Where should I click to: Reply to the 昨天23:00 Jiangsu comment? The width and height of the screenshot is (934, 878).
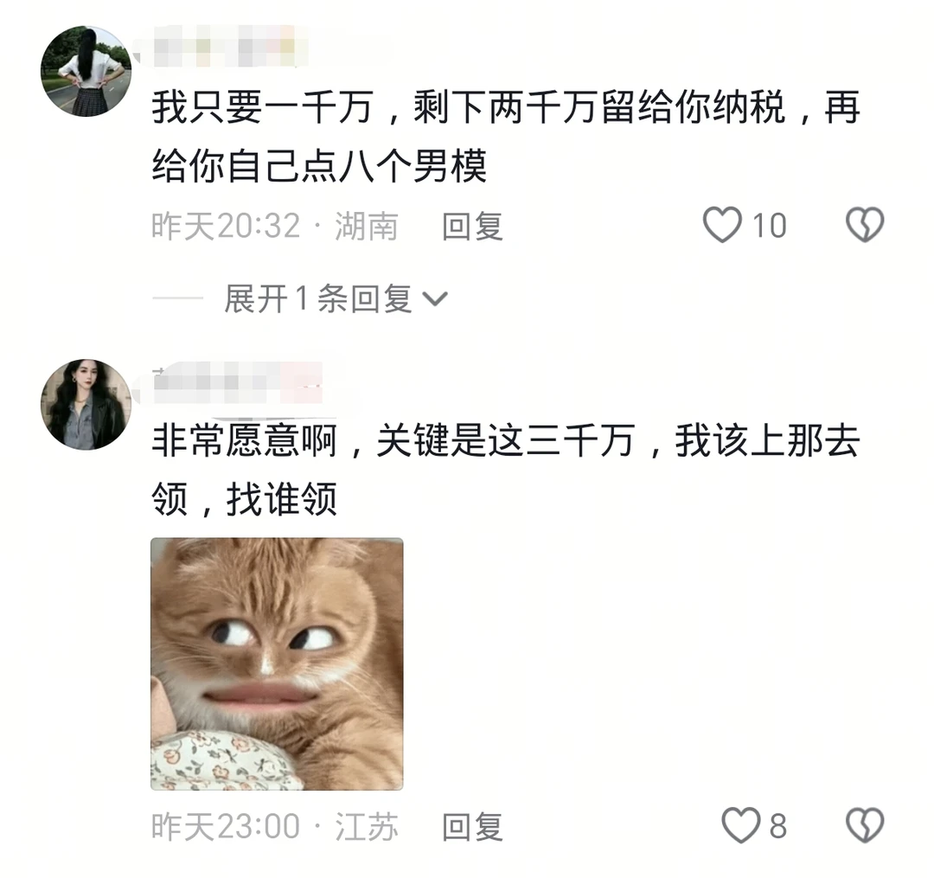[472, 827]
